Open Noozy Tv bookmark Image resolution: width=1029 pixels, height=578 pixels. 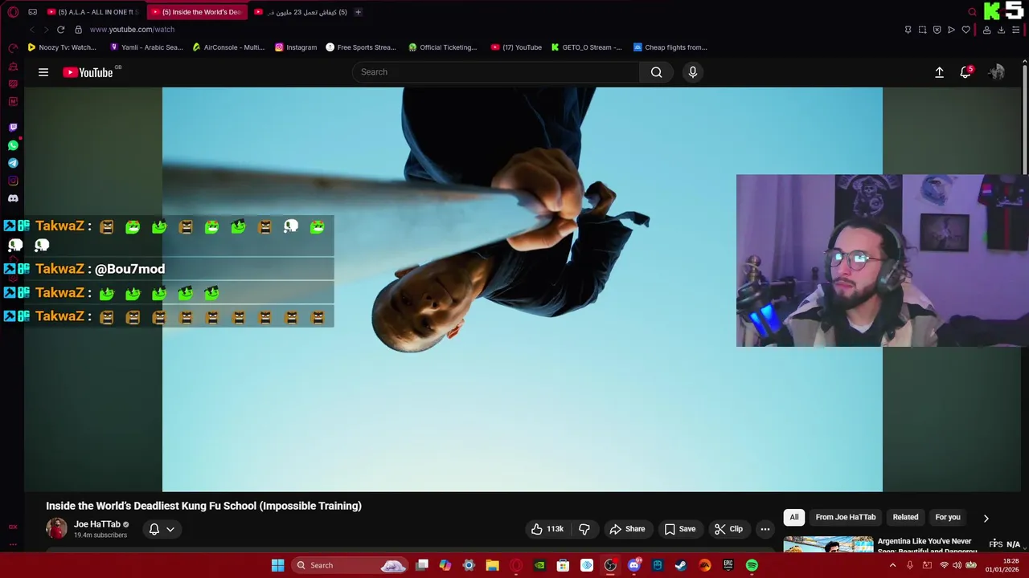(x=62, y=47)
